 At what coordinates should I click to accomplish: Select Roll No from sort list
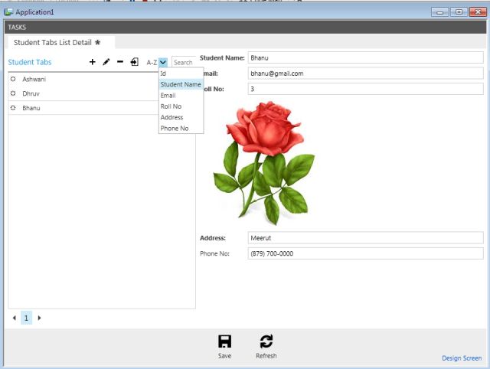tap(171, 106)
